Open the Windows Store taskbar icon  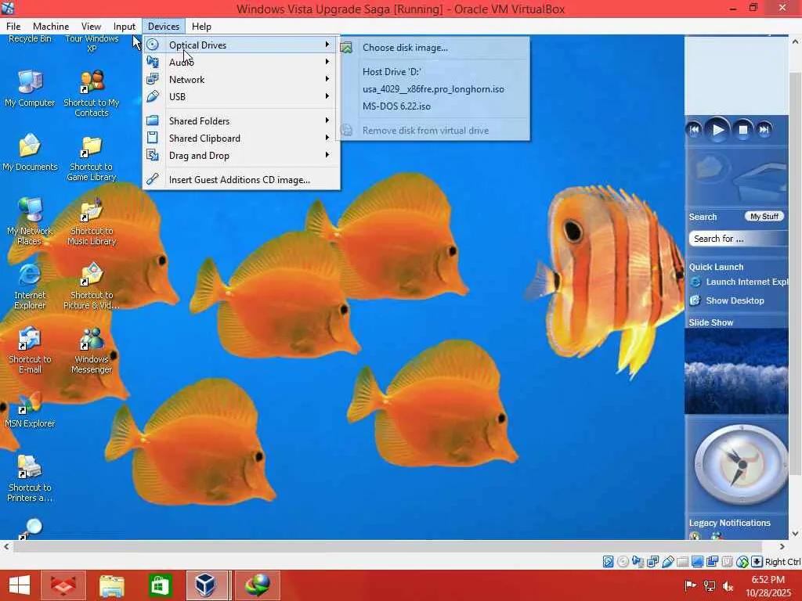160,585
